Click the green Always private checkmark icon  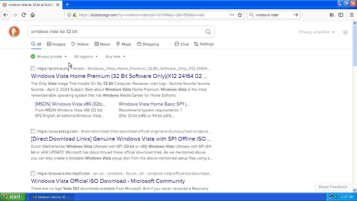click(33, 56)
